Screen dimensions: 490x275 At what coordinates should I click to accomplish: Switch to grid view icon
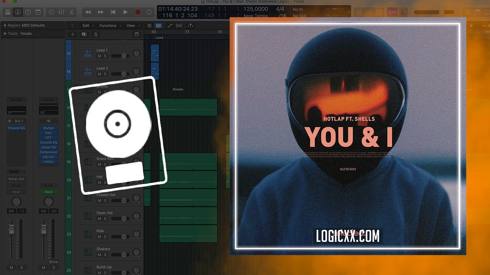tap(150, 26)
